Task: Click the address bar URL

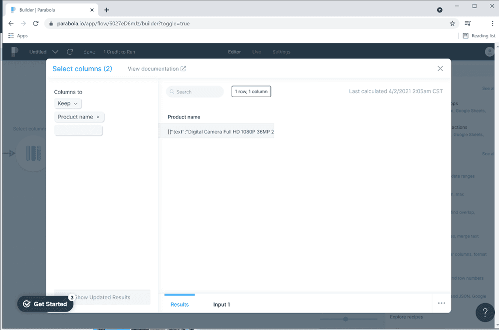Action: (123, 23)
